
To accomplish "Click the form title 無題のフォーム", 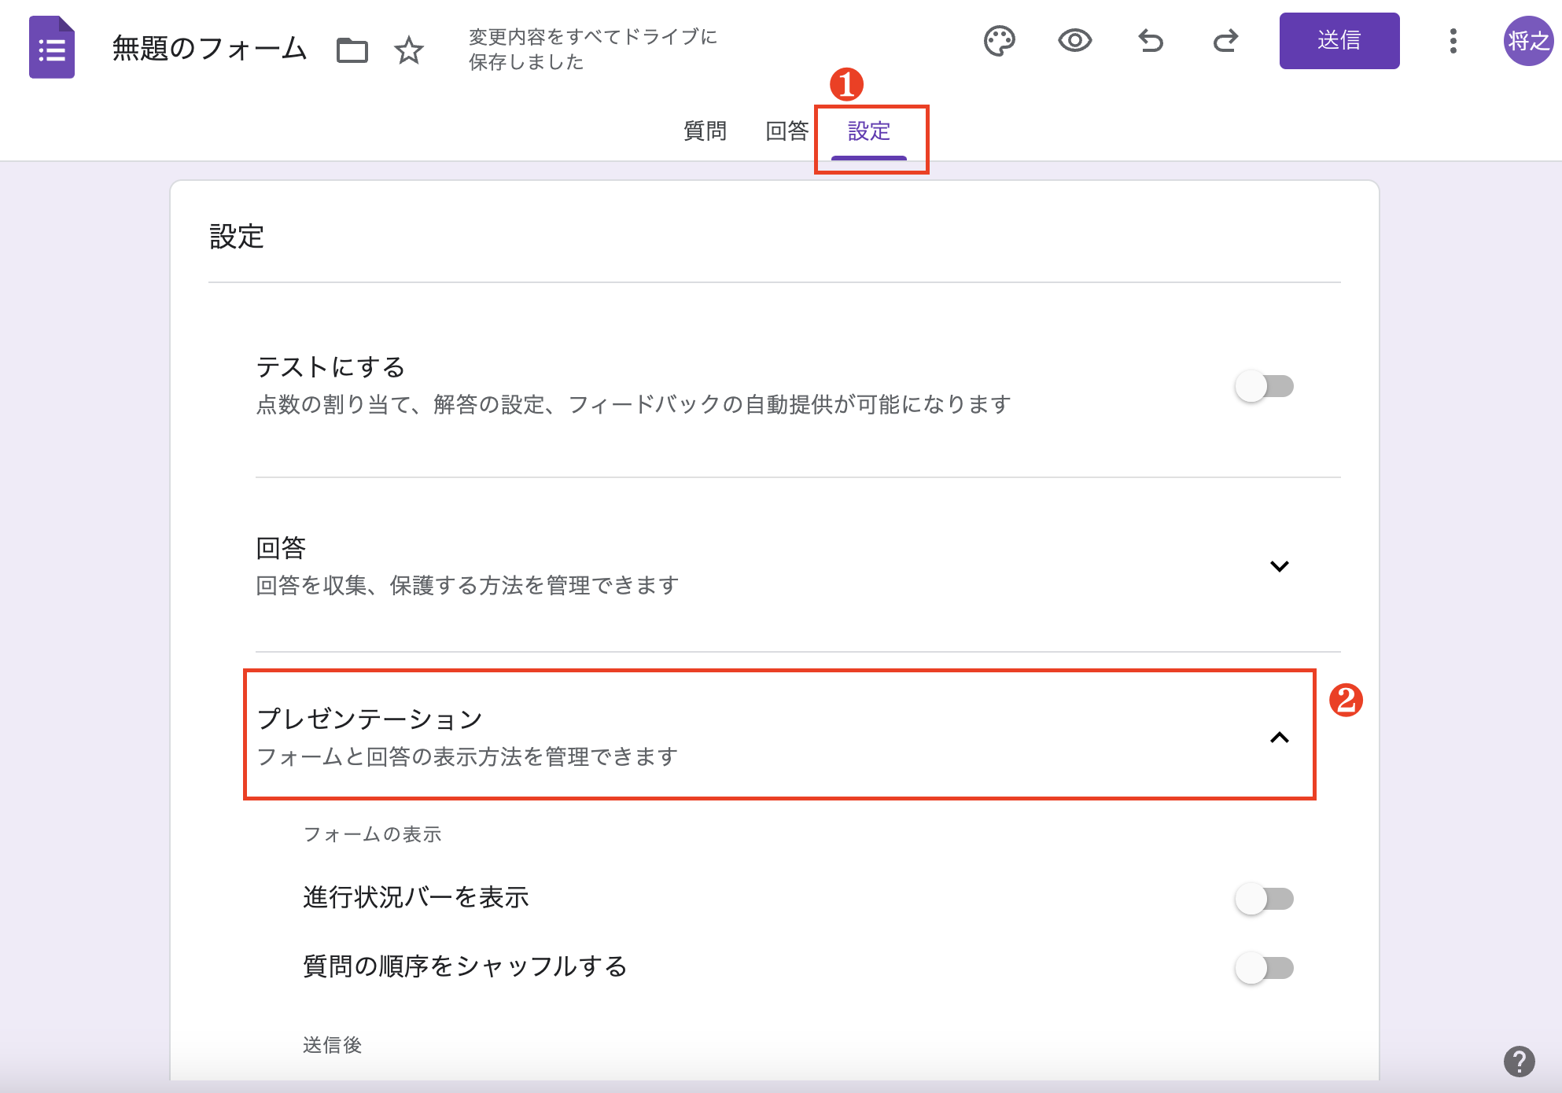I will point(209,49).
